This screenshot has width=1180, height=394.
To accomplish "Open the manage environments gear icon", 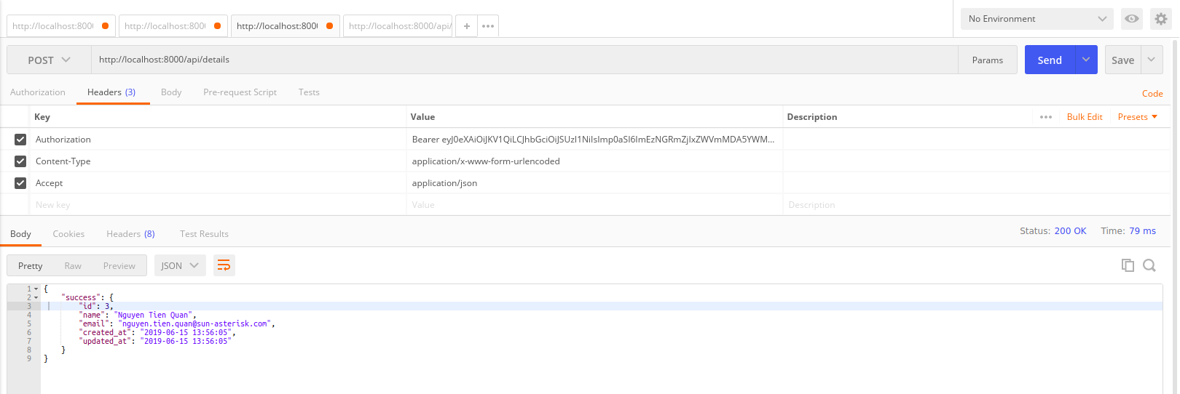I will click(x=1161, y=19).
